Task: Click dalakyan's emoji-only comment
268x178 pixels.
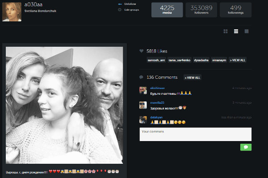Action: tap(168, 122)
